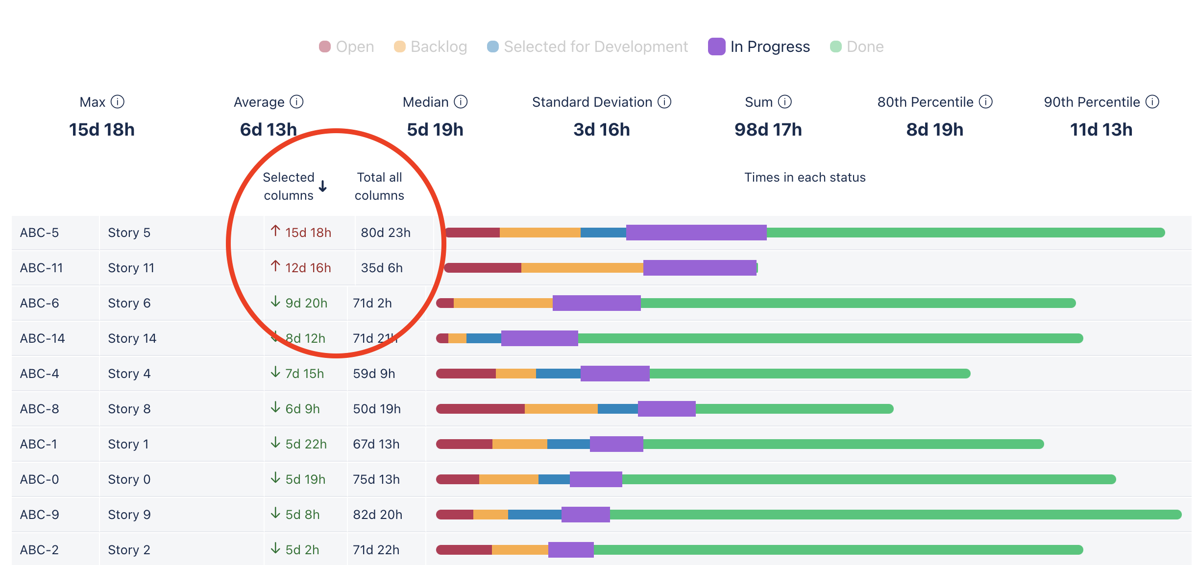Viewport: 1198px width, 565px height.
Task: Click the Story 11 summary
Action: (131, 268)
